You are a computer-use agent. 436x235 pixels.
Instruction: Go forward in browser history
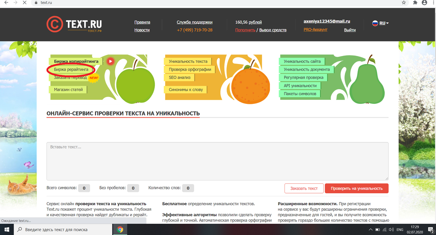tap(15, 2)
